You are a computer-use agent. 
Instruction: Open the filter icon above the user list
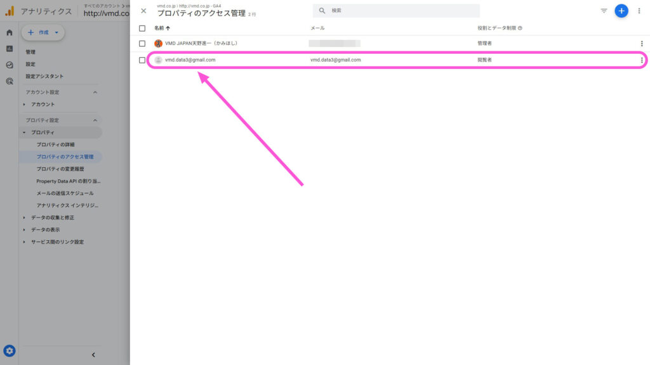point(604,11)
